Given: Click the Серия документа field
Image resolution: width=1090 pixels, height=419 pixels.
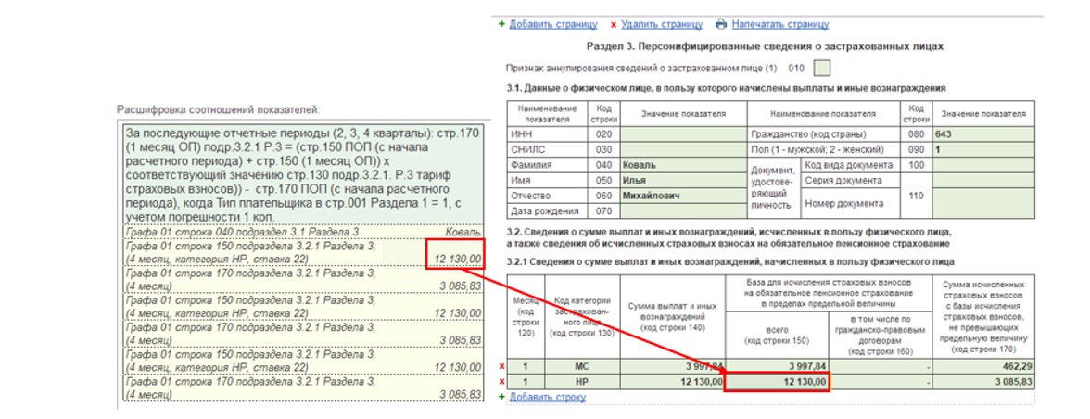Looking at the screenshot, I should 982,181.
